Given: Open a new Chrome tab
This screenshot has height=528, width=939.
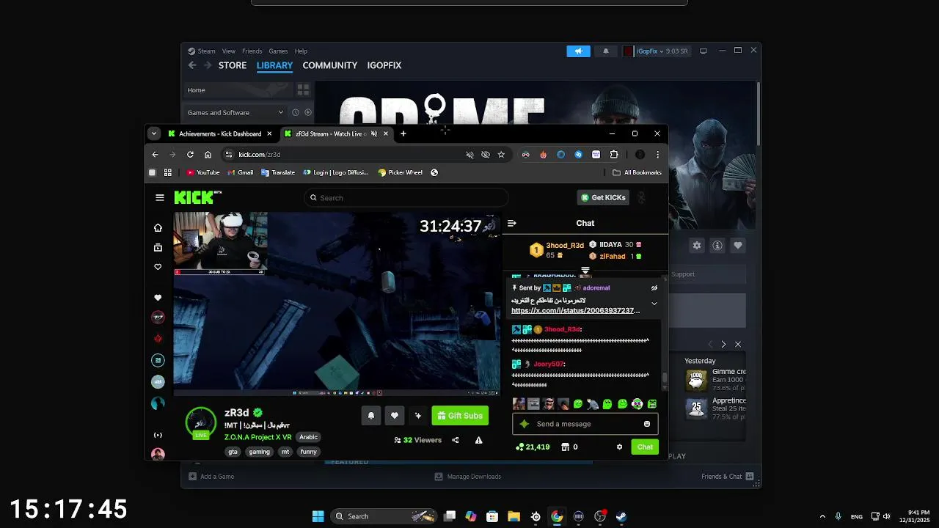Looking at the screenshot, I should 403,133.
